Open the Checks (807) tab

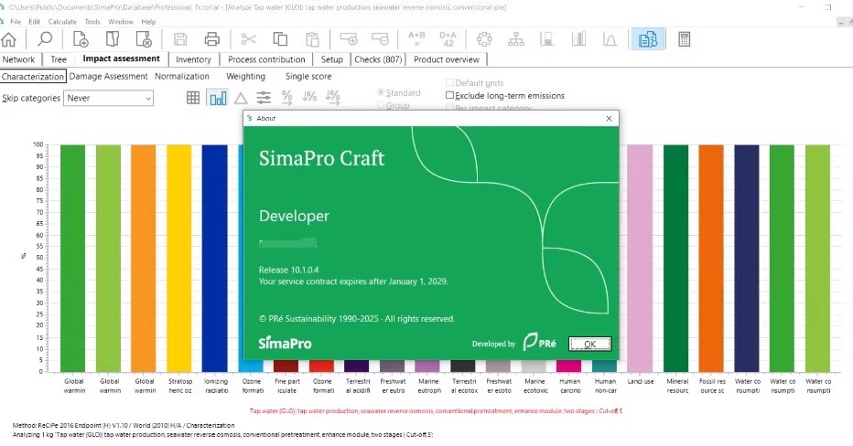click(378, 59)
